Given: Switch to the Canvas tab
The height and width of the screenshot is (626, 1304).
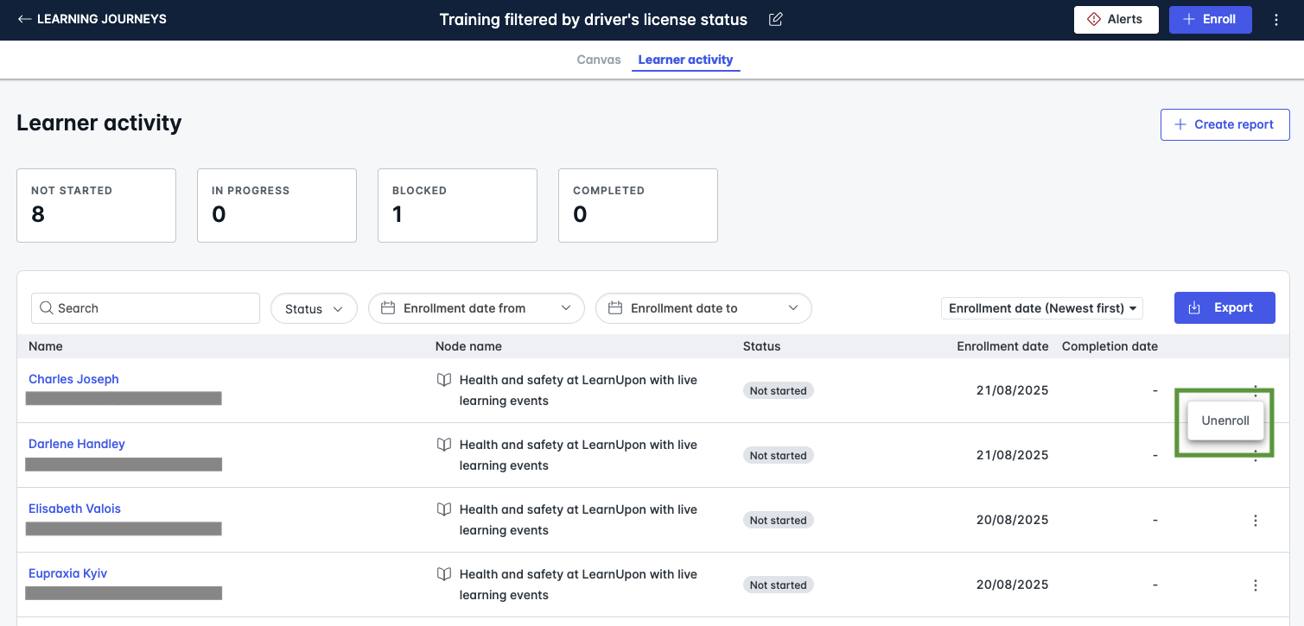Looking at the screenshot, I should pyautogui.click(x=599, y=60).
